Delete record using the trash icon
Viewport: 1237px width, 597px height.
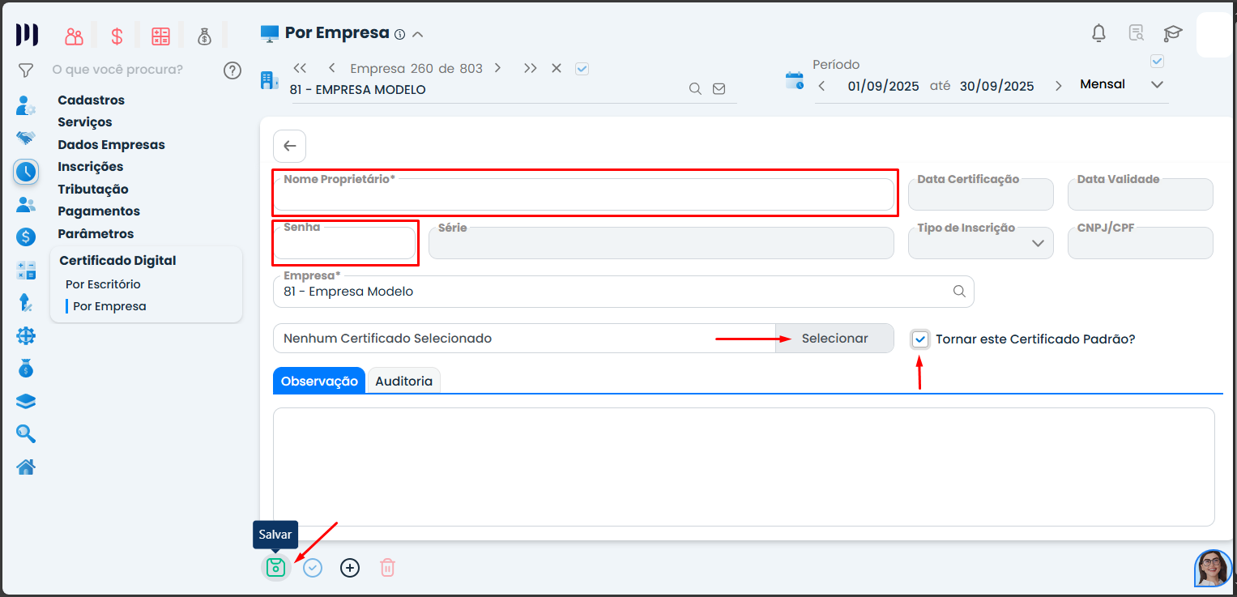tap(388, 568)
